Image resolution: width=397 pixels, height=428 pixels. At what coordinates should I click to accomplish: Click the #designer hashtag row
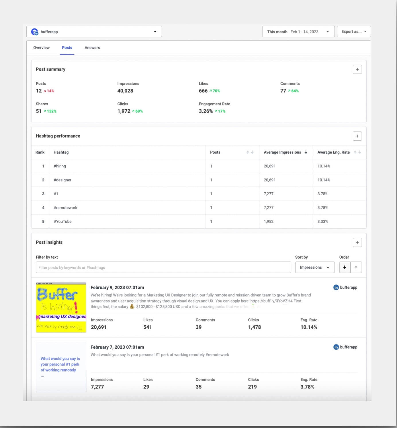pyautogui.click(x=199, y=180)
